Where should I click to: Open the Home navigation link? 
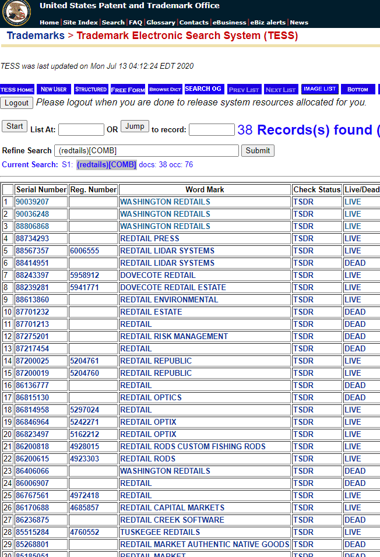tap(50, 22)
